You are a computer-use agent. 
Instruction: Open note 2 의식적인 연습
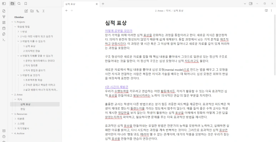[x=31, y=51]
